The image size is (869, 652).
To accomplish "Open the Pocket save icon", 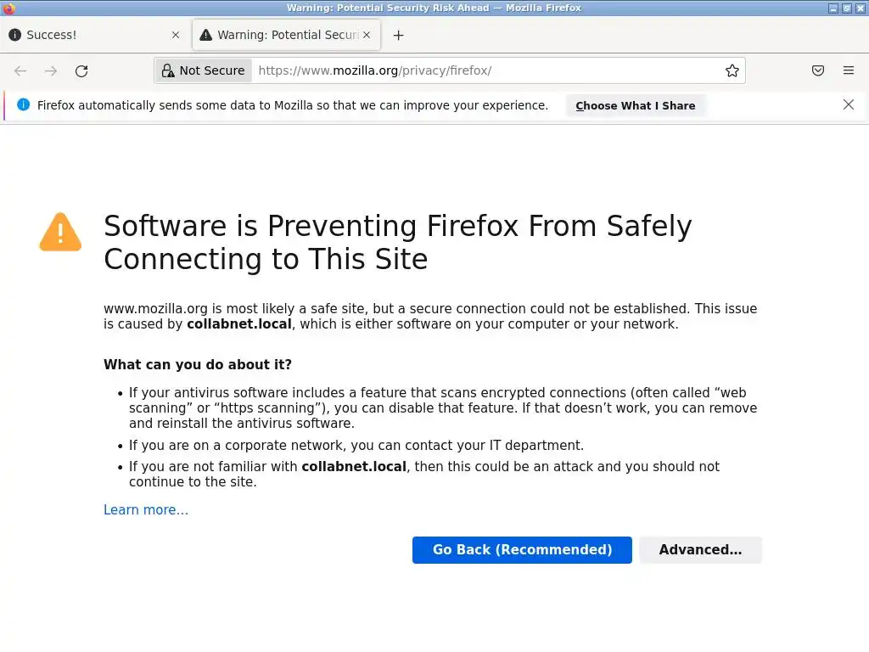I will [x=818, y=71].
